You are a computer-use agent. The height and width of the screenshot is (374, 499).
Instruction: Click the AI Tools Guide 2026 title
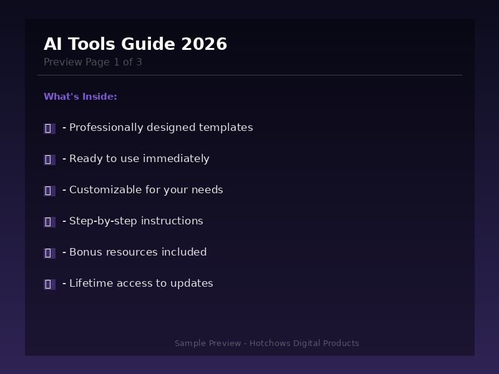135,44
